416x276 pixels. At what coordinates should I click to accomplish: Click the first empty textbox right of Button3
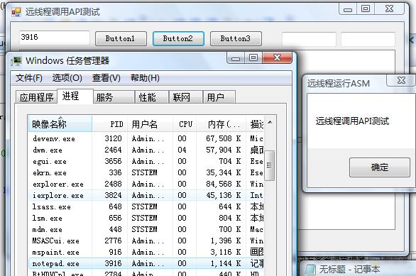(x=309, y=39)
